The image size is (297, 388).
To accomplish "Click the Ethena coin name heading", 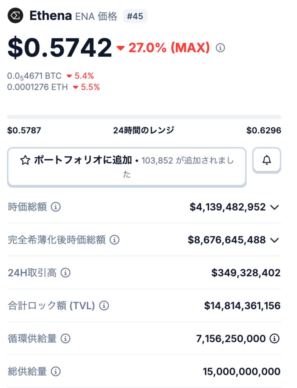I will click(50, 16).
